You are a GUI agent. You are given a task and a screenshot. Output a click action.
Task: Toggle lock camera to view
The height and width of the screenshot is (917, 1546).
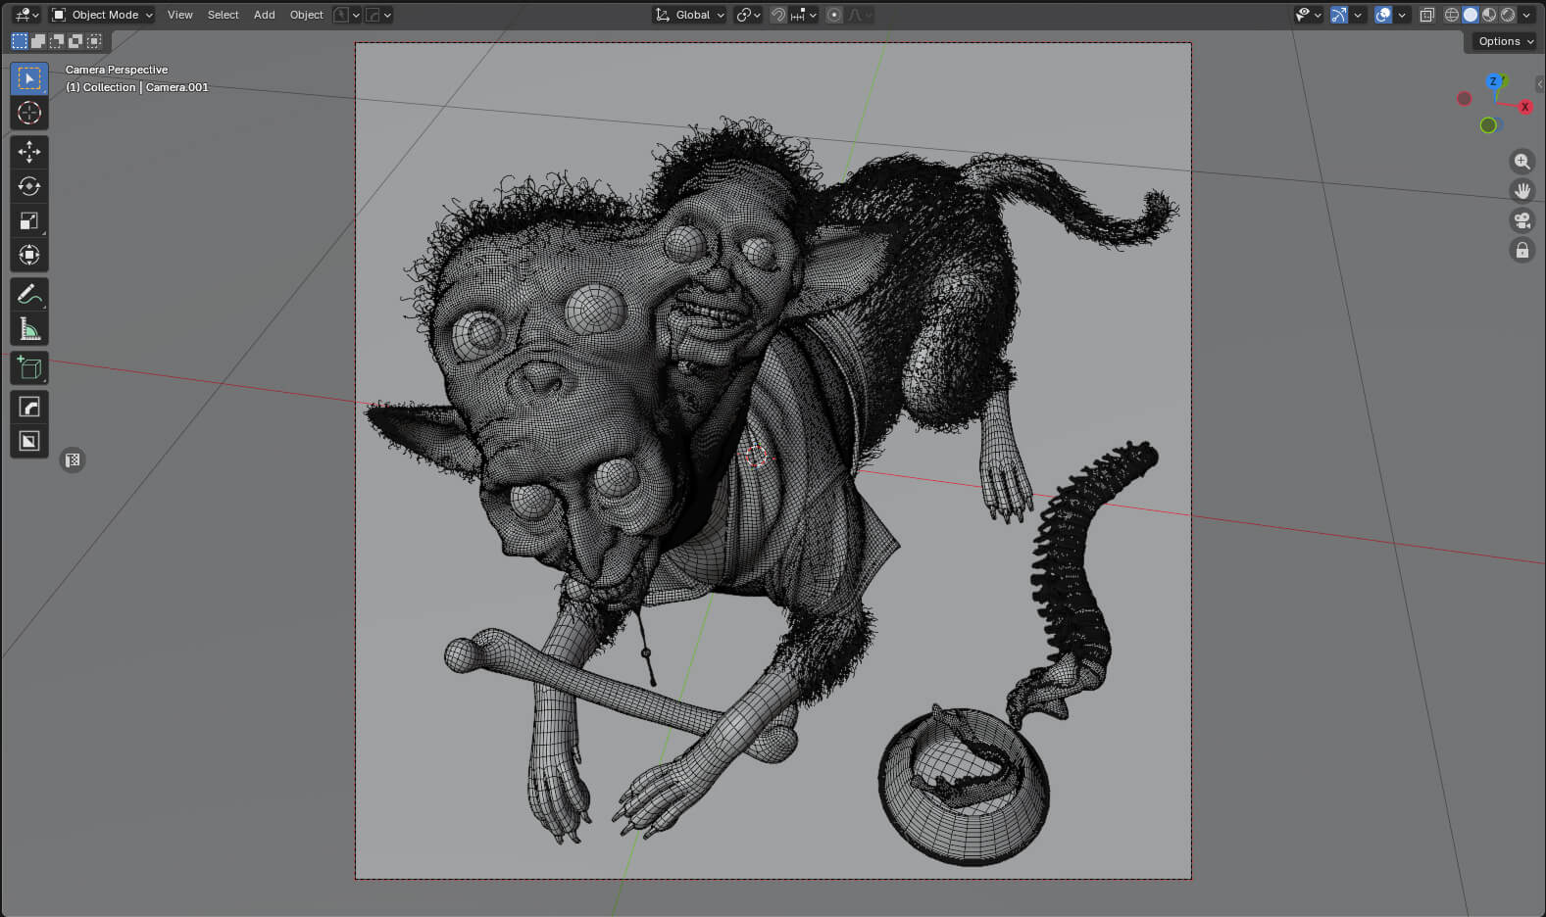tap(1521, 250)
